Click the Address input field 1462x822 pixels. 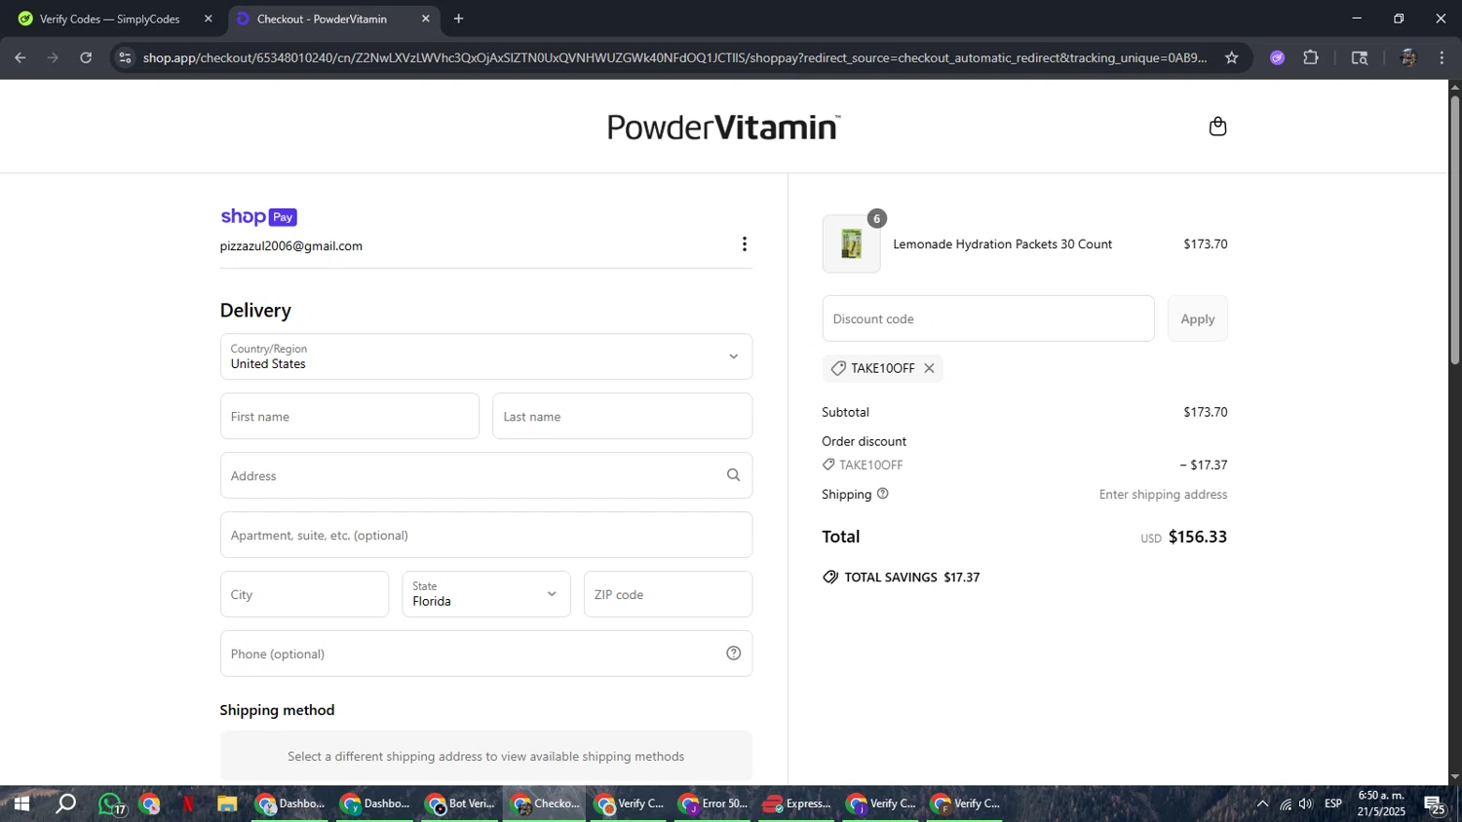(x=486, y=475)
